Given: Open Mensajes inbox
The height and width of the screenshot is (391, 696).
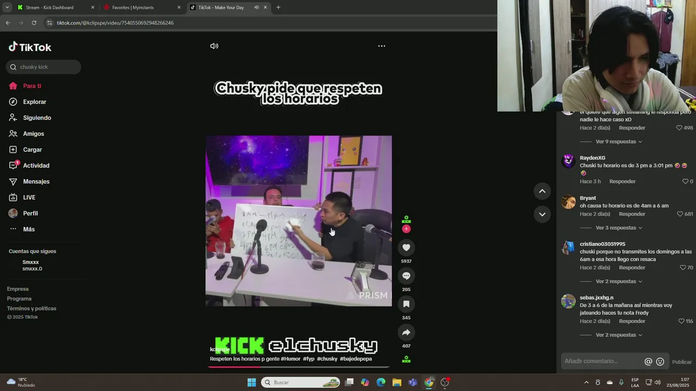Looking at the screenshot, I should point(29,181).
